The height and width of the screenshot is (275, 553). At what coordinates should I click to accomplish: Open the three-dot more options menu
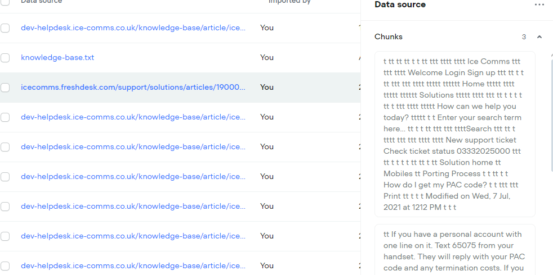(x=539, y=4)
